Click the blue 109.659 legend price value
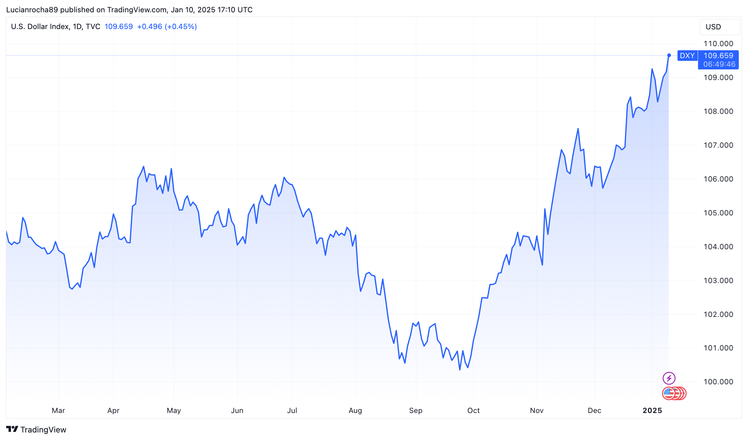 coord(118,27)
